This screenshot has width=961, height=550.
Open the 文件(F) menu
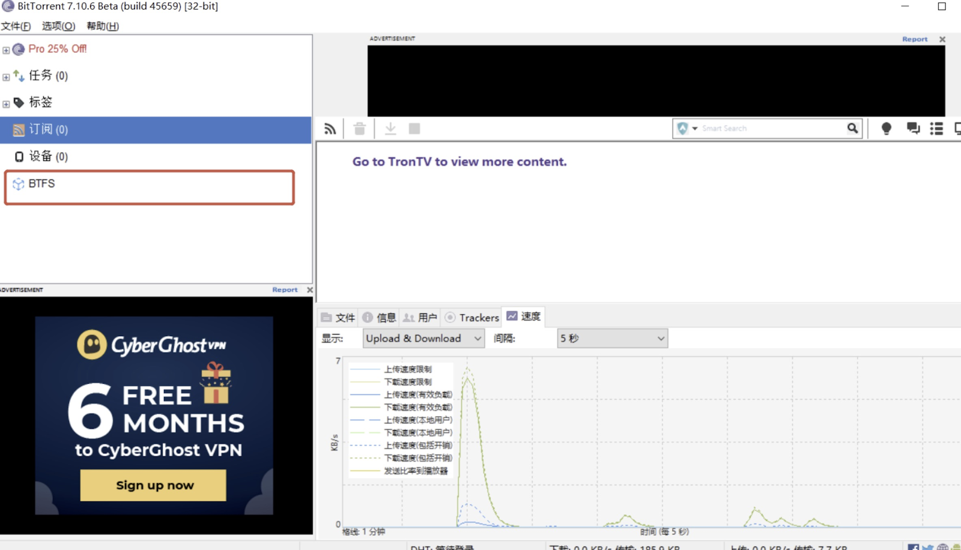[x=16, y=26]
